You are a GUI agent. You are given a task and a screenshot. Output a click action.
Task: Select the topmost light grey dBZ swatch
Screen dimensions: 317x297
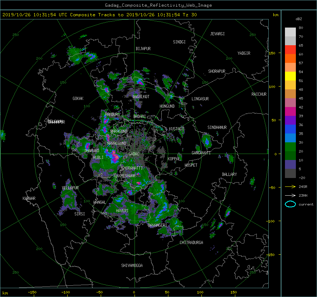click(x=290, y=32)
